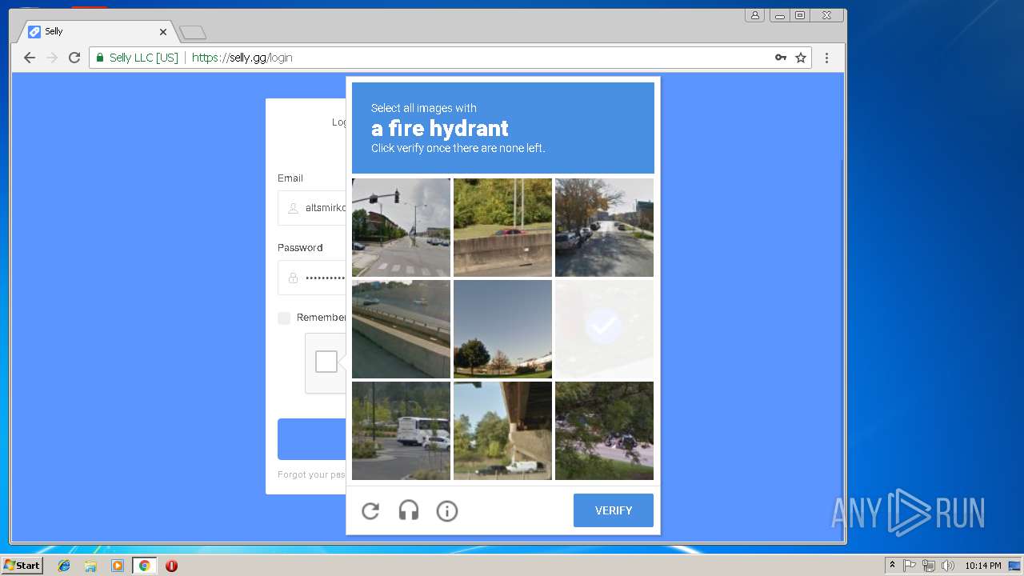Show hidden system tray icons
Viewport: 1024px width, 576px height.
[892, 565]
